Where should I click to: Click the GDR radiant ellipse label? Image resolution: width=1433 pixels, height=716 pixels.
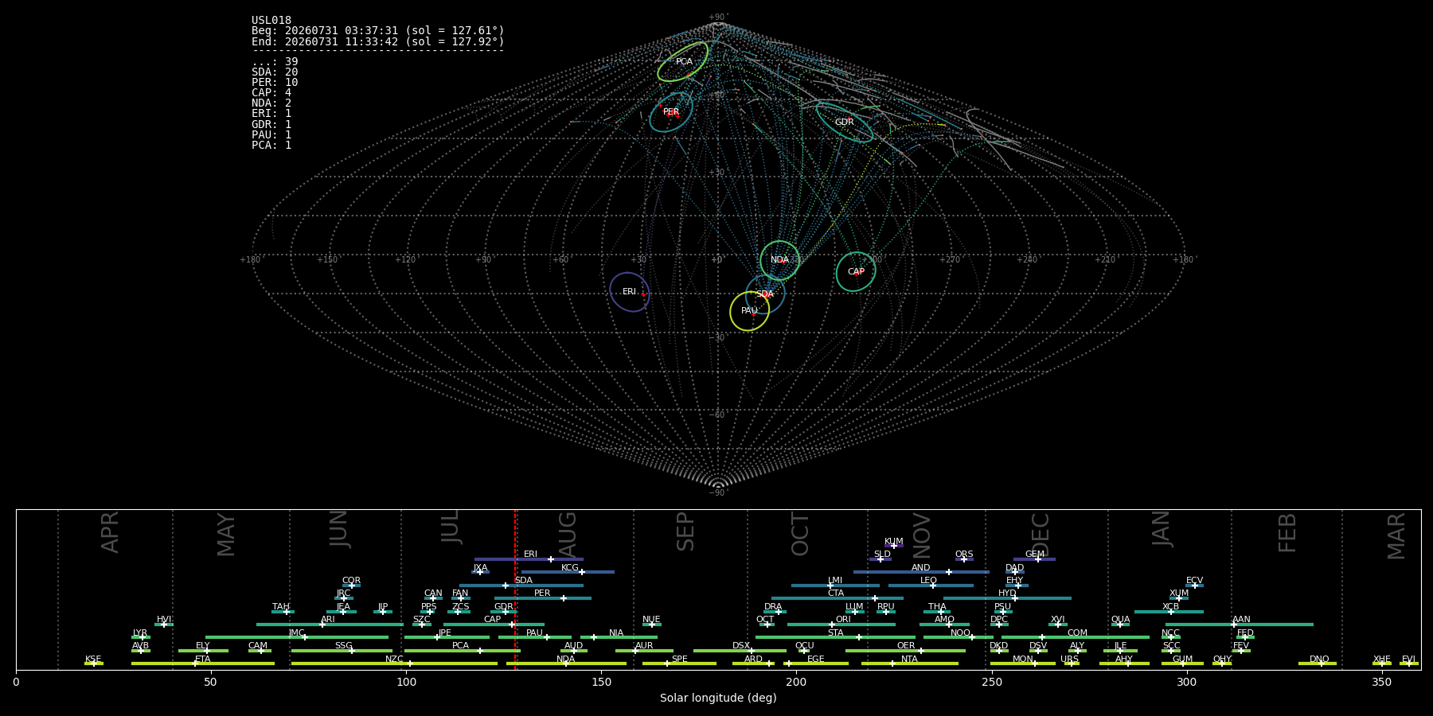[x=844, y=123]
